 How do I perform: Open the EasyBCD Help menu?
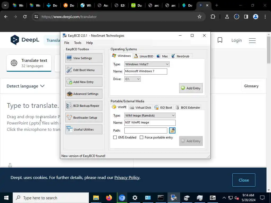(x=89, y=43)
